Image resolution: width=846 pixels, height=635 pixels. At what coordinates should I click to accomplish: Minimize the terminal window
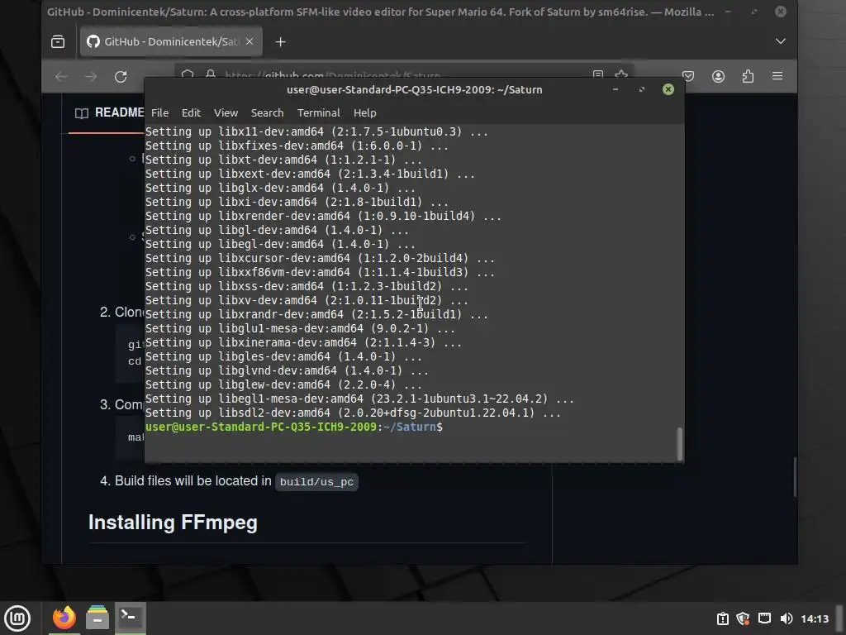point(615,89)
